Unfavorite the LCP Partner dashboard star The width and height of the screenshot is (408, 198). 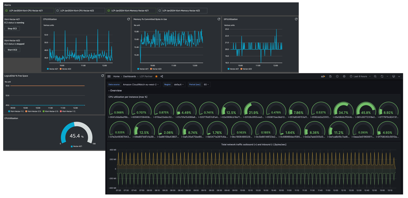(x=156, y=76)
